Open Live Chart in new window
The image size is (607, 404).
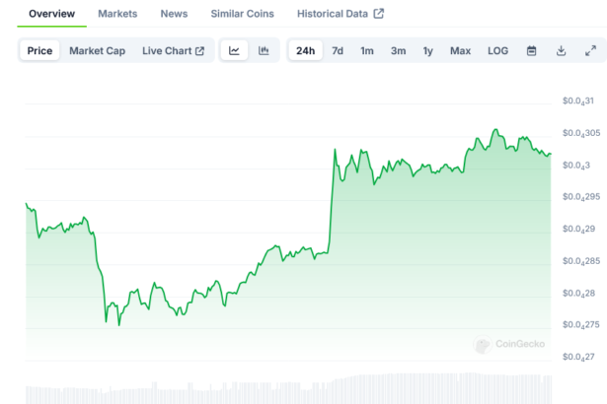click(x=173, y=51)
